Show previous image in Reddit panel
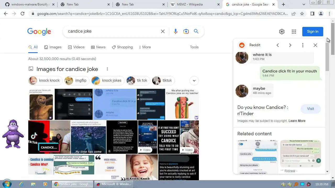335x188 pixels. pos(278,45)
